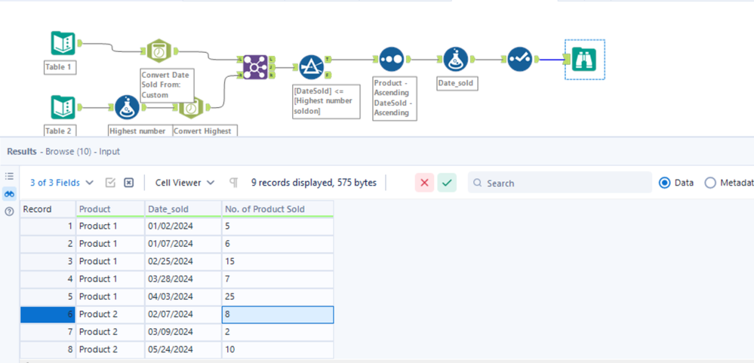Select the Table 2 Text Input tool
754x363 pixels.
pyautogui.click(x=63, y=108)
